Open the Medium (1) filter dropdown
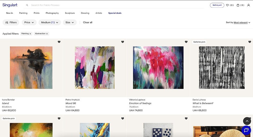 (x=50, y=23)
